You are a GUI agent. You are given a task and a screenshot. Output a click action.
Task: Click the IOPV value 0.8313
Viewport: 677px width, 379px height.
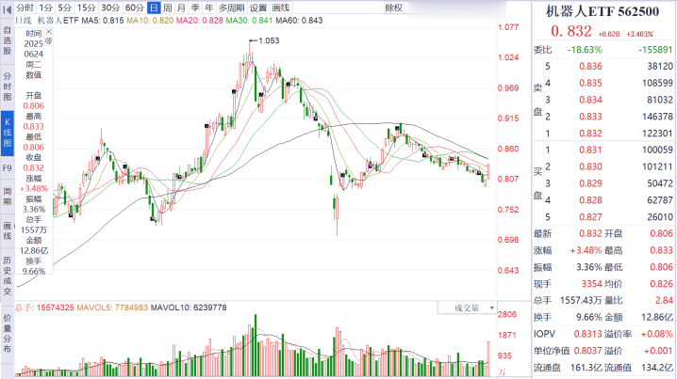(x=587, y=334)
